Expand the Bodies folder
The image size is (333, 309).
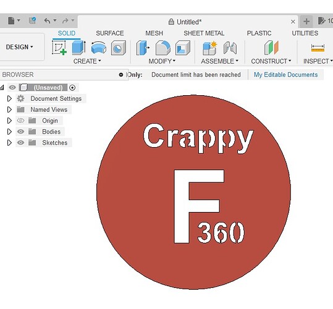pos(9,132)
